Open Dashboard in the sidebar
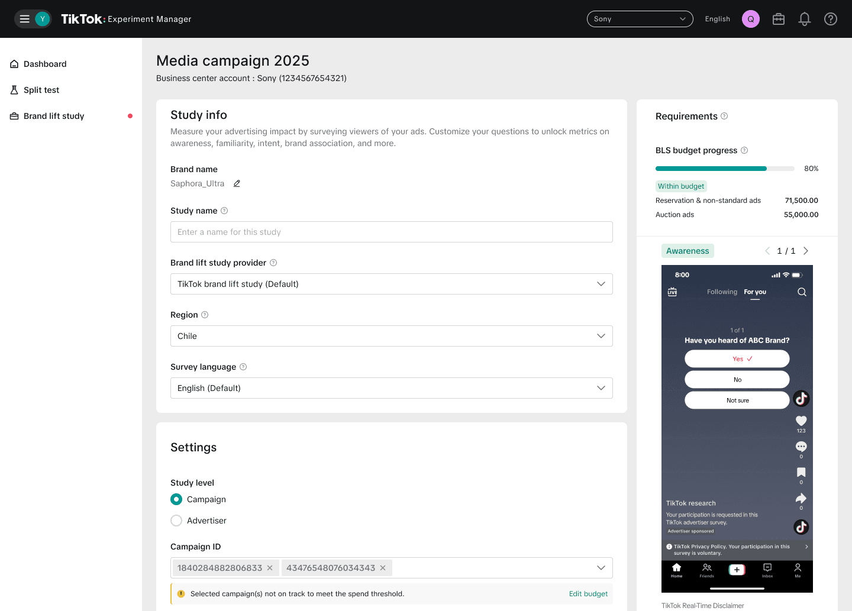 click(45, 64)
